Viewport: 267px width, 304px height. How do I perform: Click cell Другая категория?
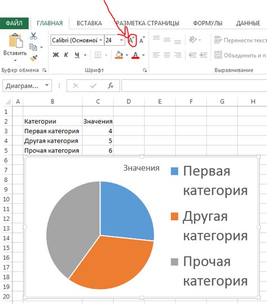(x=52, y=141)
